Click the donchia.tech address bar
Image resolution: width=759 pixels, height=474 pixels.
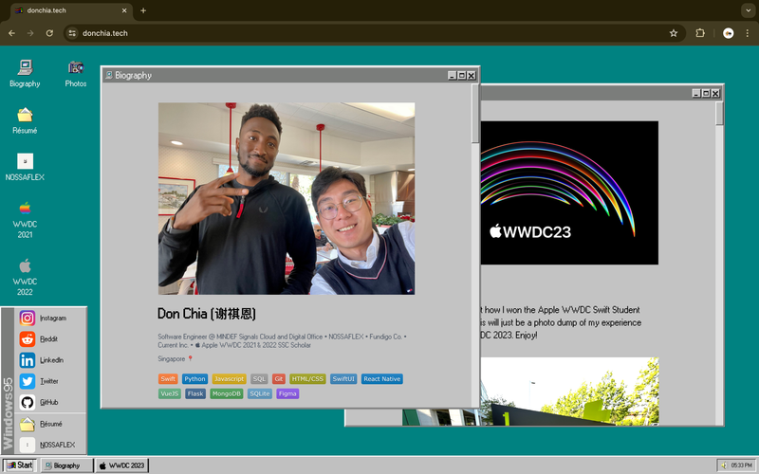[375, 33]
